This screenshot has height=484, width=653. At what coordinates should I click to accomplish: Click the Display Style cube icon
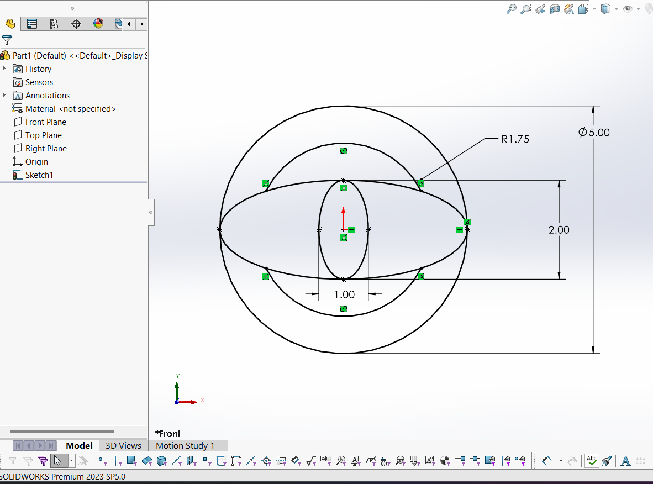605,9
